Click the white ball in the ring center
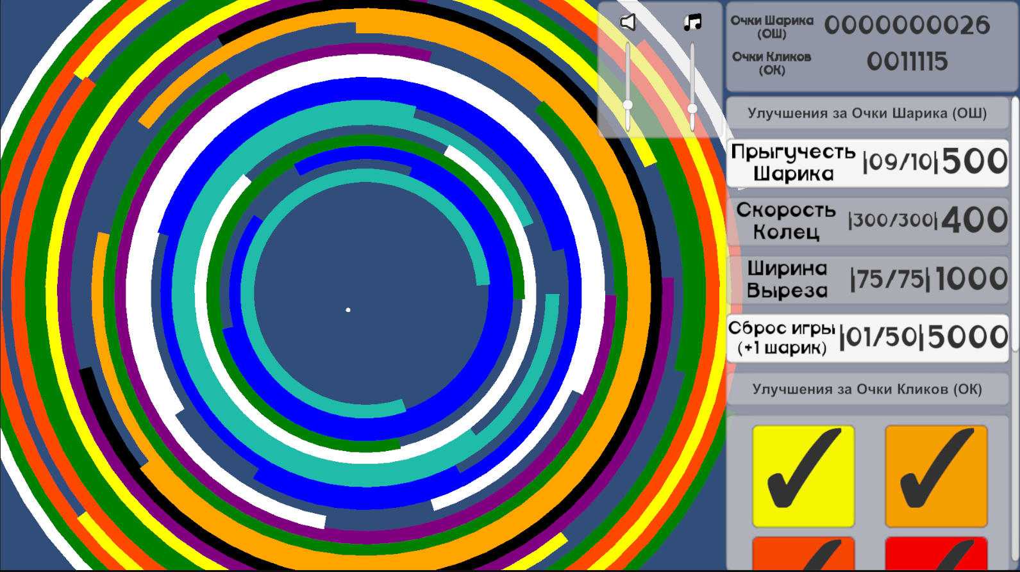This screenshot has height=572, width=1020. click(x=348, y=310)
